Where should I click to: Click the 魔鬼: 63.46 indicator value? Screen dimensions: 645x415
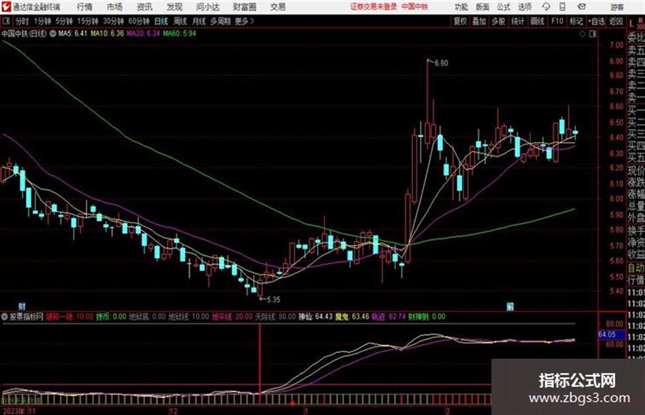(352, 317)
